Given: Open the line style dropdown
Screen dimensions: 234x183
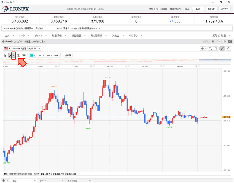Looking at the screenshot, I should point(49,55).
